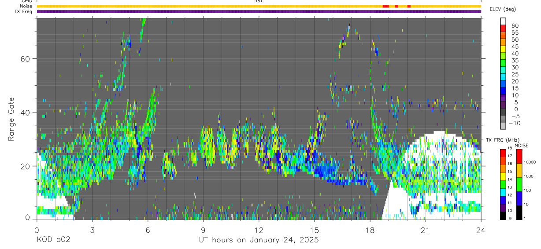
Task: Pick the green TX FRQ swatch between 13 and 14
Action: click(x=503, y=184)
